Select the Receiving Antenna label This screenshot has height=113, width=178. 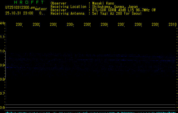click(67, 13)
